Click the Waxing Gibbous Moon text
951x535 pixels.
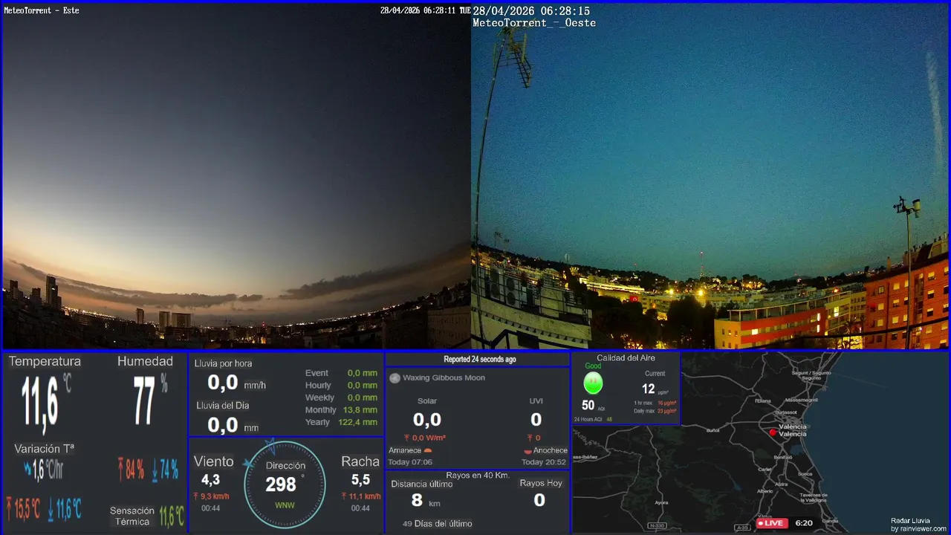(x=444, y=378)
